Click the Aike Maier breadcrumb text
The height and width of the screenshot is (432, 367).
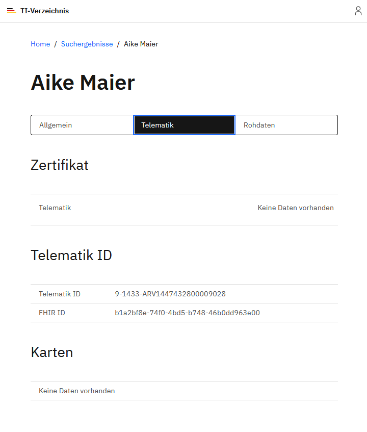pyautogui.click(x=141, y=44)
